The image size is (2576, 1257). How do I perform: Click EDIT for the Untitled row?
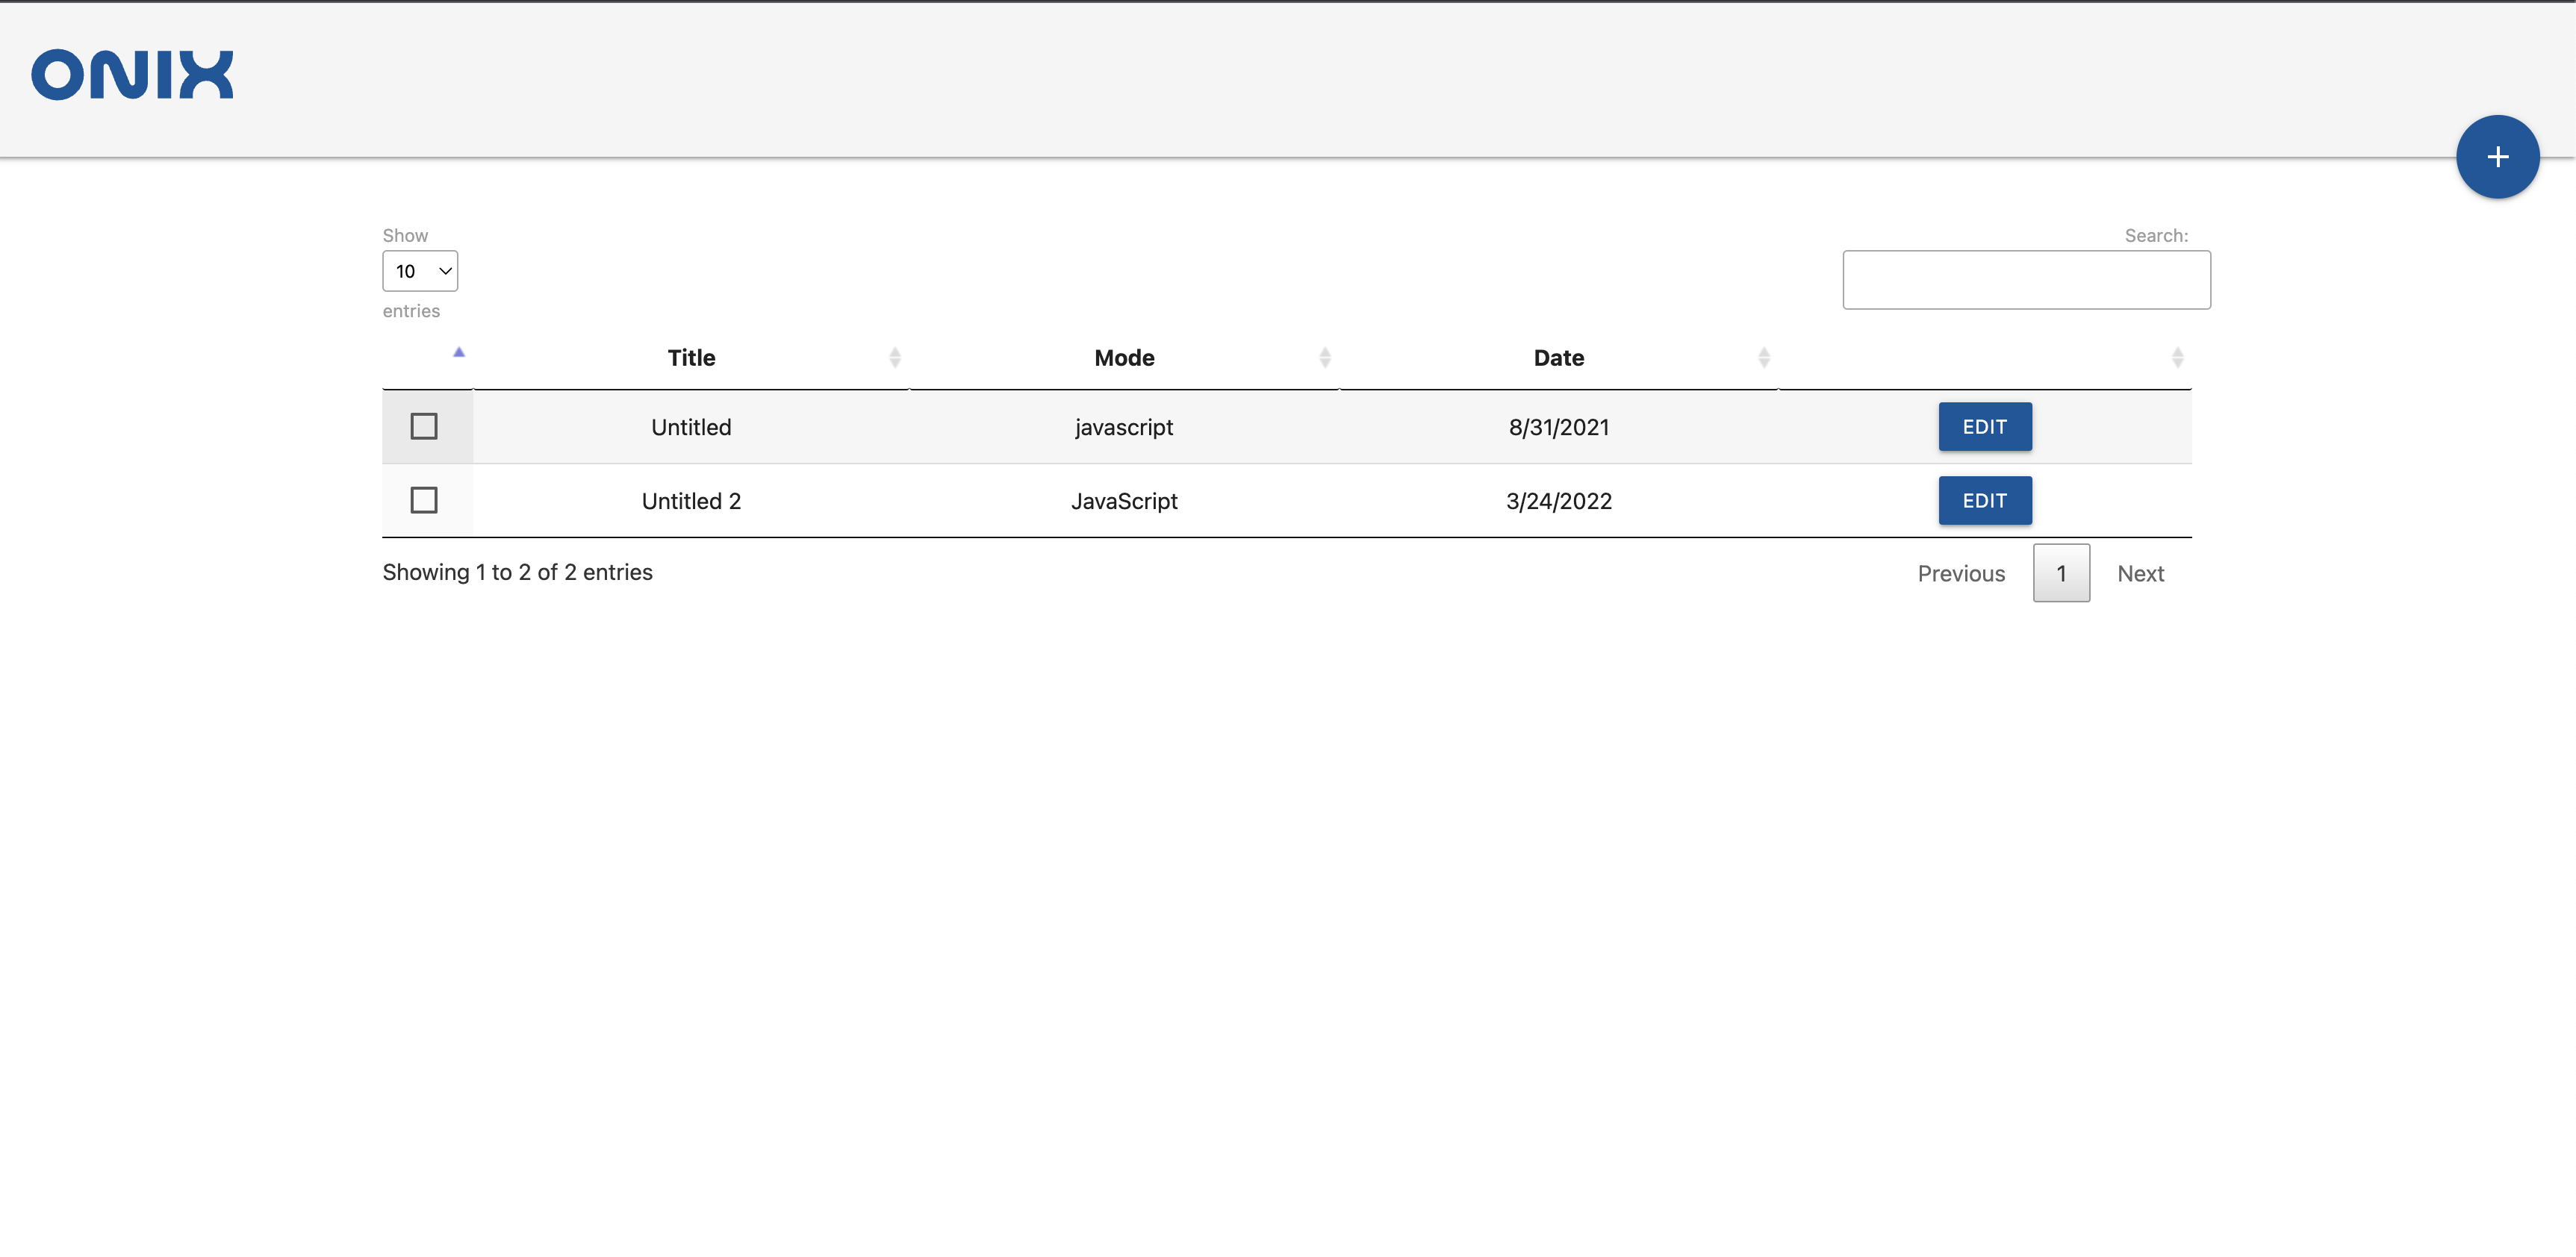1985,427
